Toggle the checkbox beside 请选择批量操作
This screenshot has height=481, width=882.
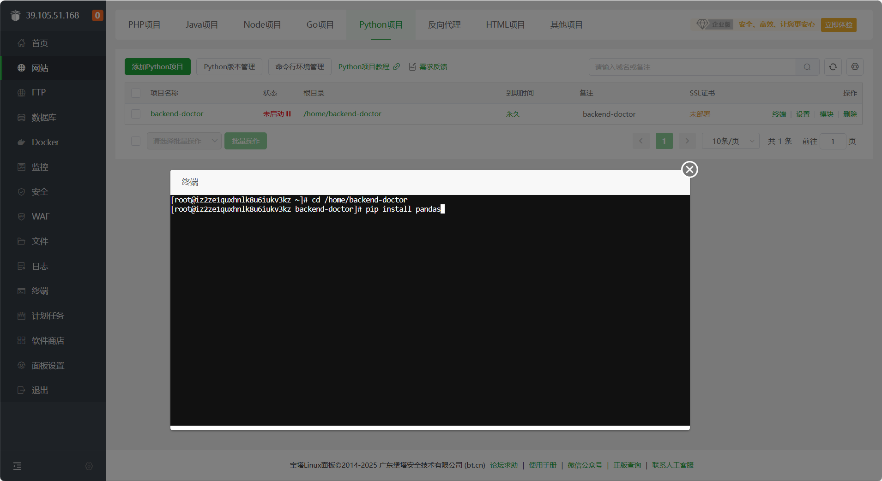point(136,141)
